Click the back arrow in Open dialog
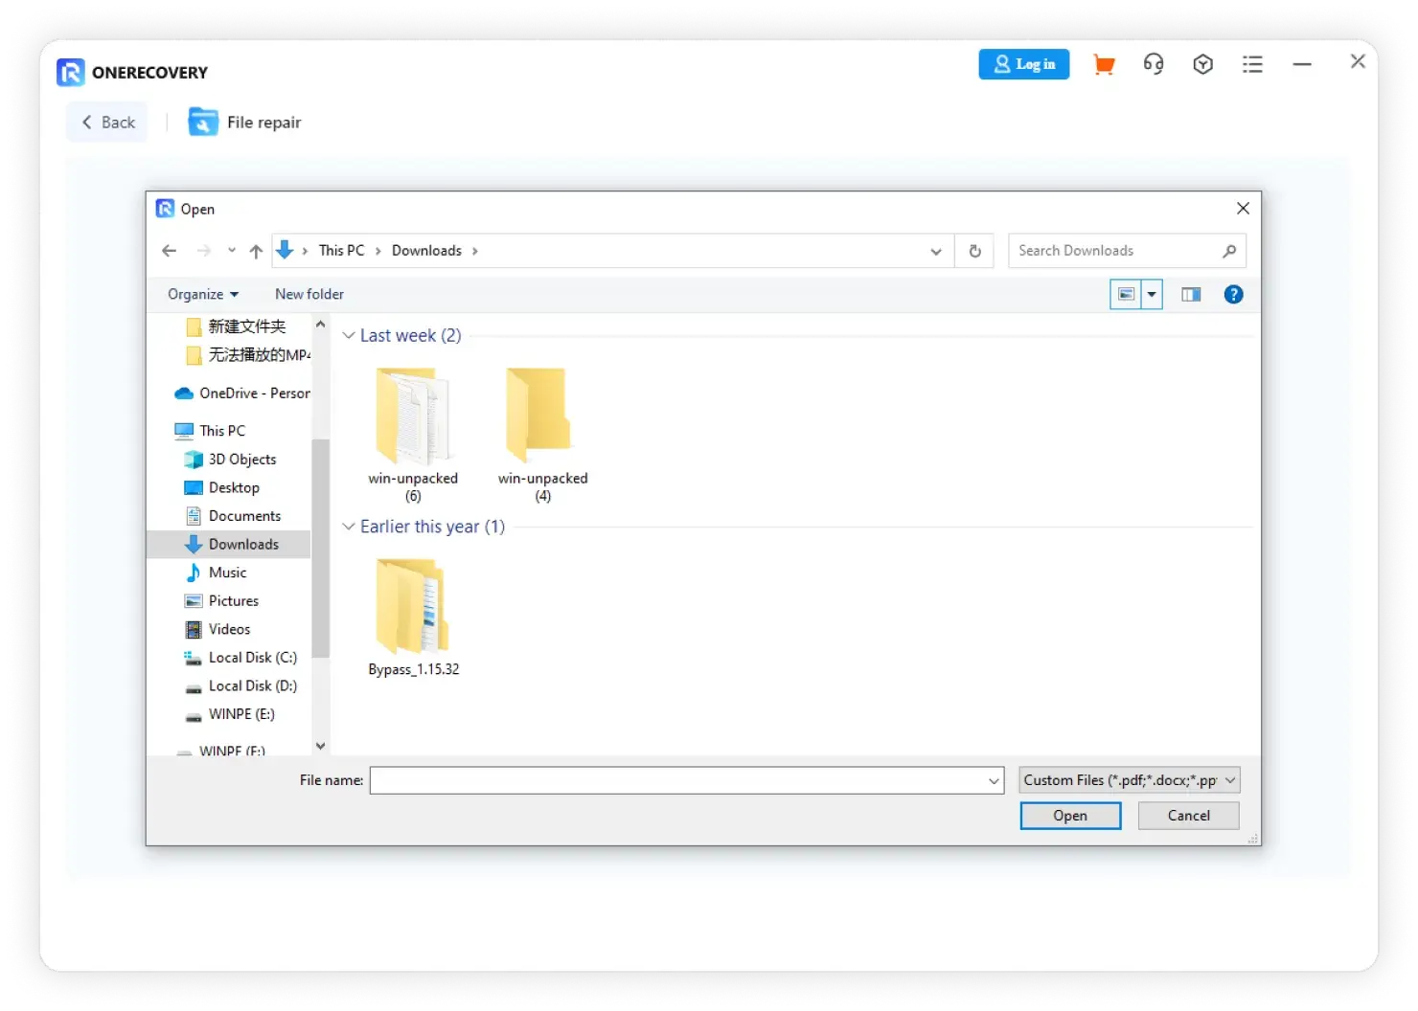1418x1011 pixels. (x=170, y=251)
